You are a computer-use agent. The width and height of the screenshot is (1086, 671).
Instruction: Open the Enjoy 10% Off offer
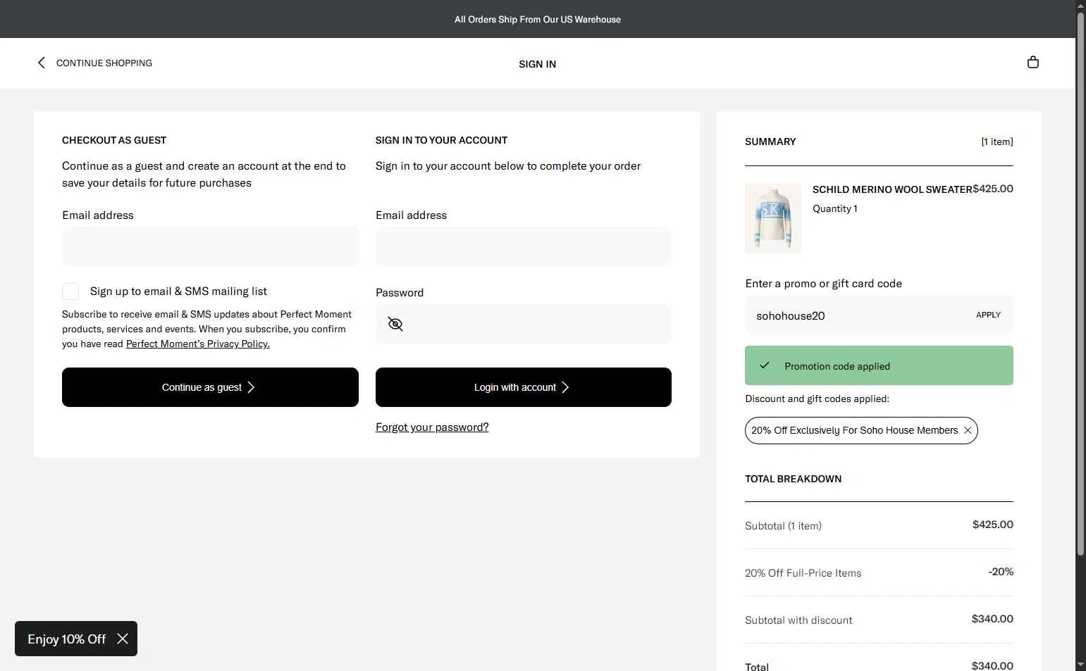tap(66, 639)
